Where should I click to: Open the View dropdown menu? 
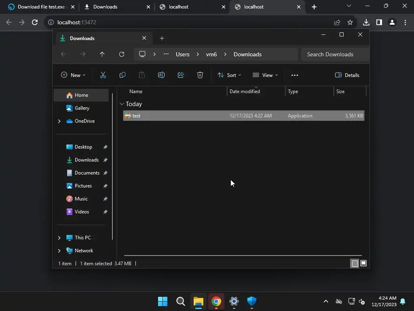coord(265,75)
